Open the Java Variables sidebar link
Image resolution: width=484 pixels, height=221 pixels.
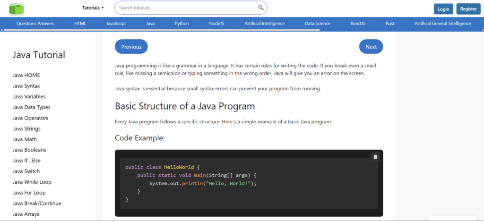pos(29,96)
